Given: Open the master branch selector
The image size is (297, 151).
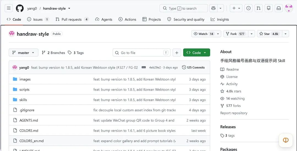Looking at the screenshot, I should pyautogui.click(x=23, y=53).
